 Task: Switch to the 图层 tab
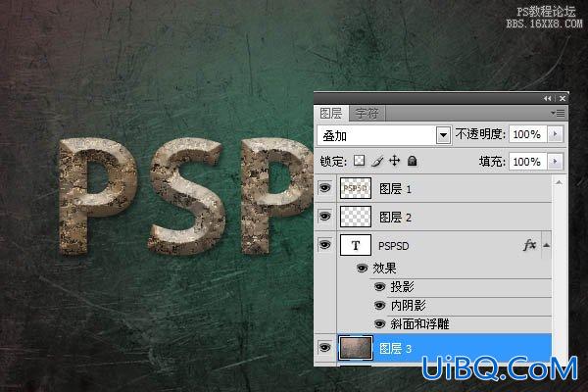(331, 113)
